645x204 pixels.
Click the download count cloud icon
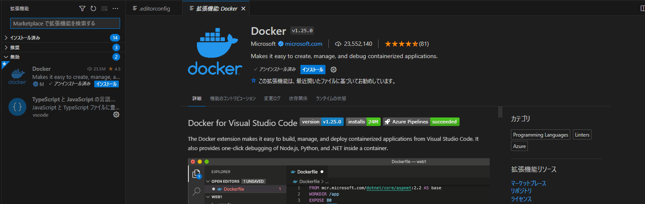338,44
